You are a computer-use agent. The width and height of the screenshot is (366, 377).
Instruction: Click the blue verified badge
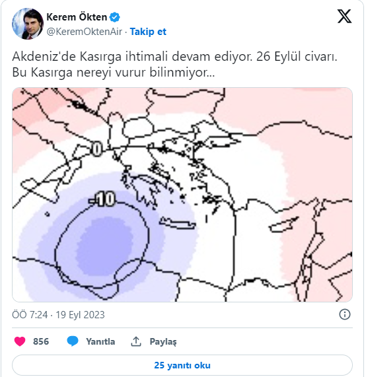[114, 17]
